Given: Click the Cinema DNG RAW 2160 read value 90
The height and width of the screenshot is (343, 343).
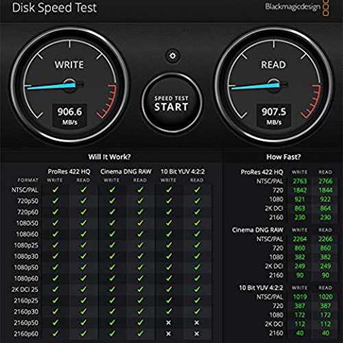Looking at the screenshot, I should pyautogui.click(x=325, y=275).
